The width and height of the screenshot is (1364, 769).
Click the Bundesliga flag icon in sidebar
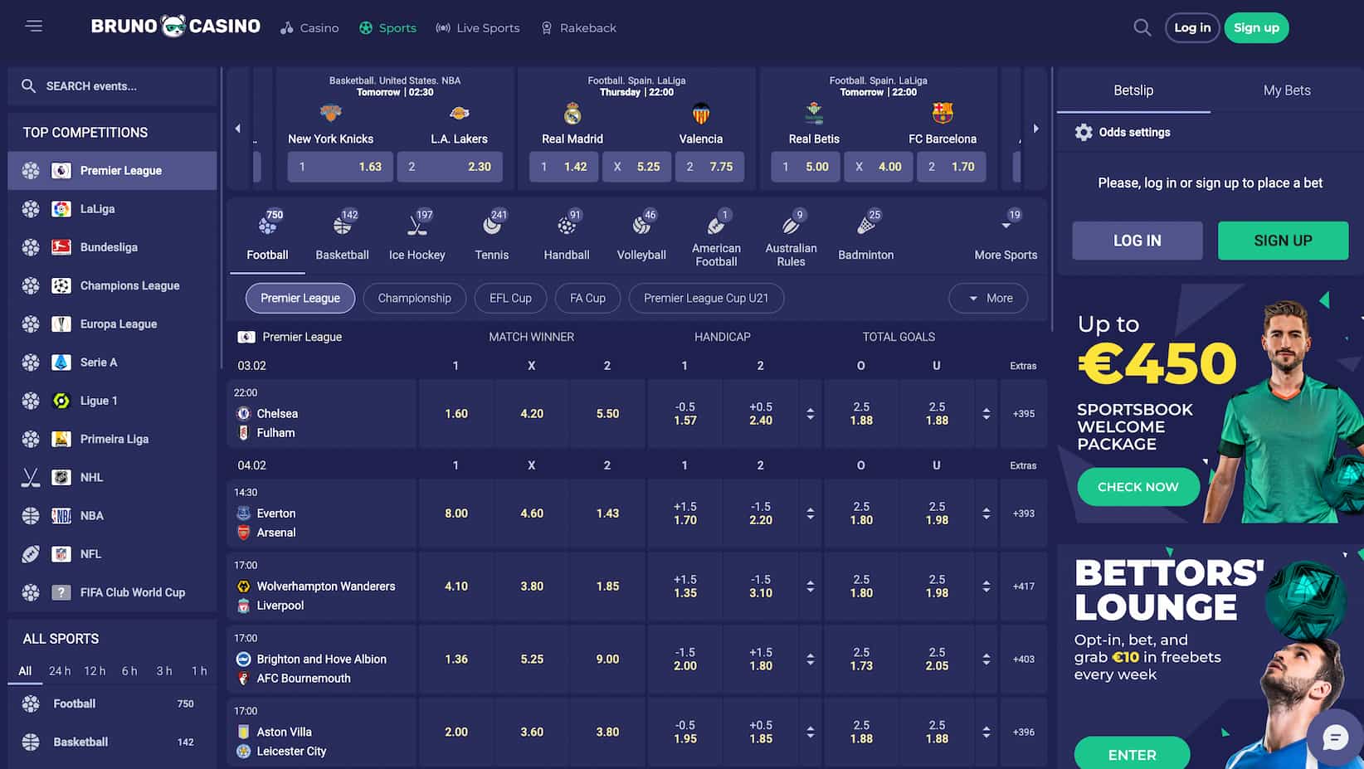(61, 247)
